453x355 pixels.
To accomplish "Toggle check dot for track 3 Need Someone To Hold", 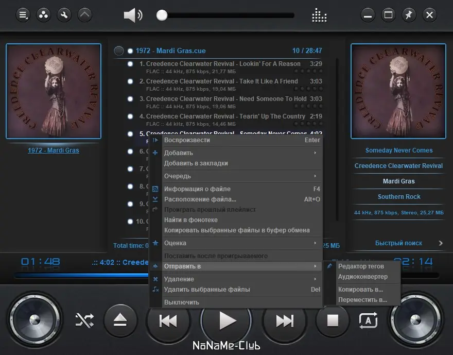I will 130,99.
